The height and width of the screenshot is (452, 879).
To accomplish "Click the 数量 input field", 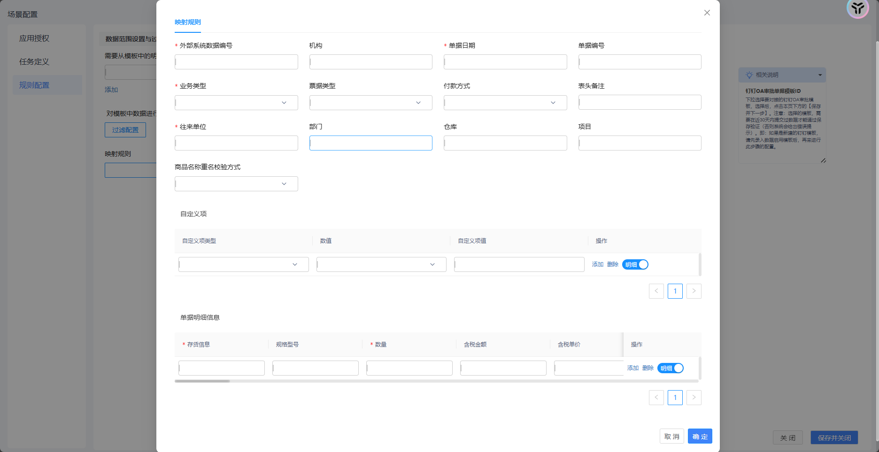I will (x=409, y=368).
